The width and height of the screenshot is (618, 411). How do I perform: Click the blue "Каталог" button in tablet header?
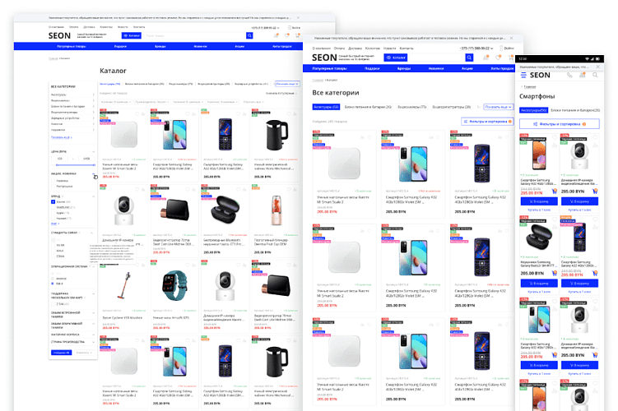[x=394, y=58]
